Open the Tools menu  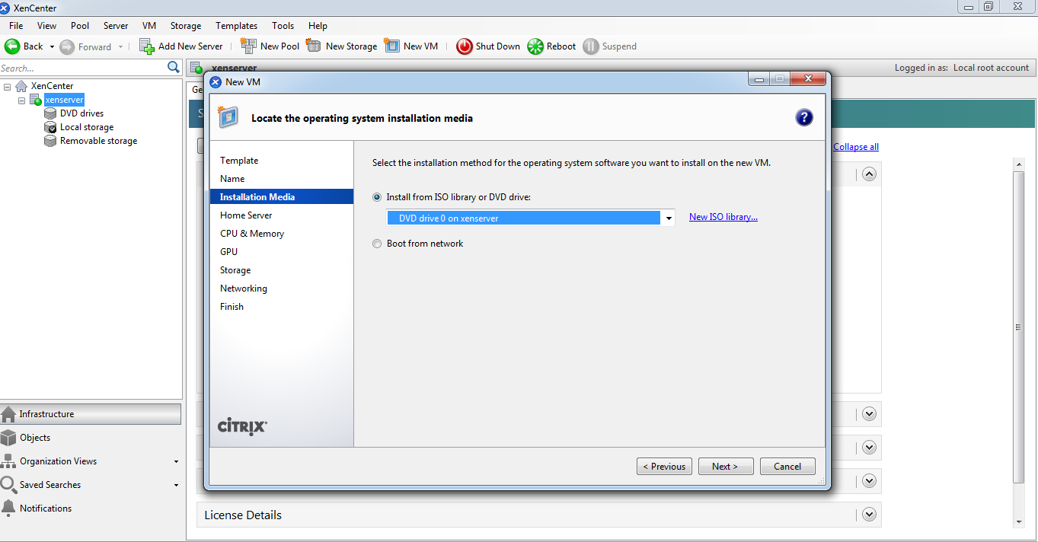pos(283,26)
